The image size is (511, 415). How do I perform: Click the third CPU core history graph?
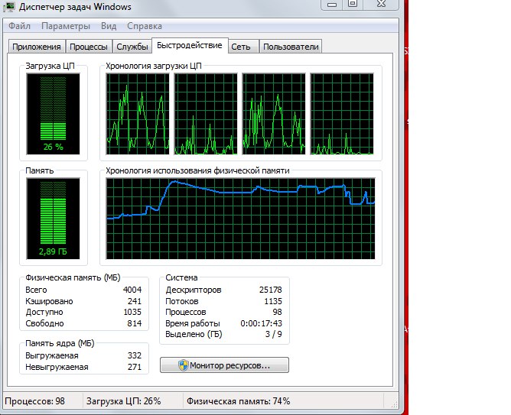pos(274,114)
